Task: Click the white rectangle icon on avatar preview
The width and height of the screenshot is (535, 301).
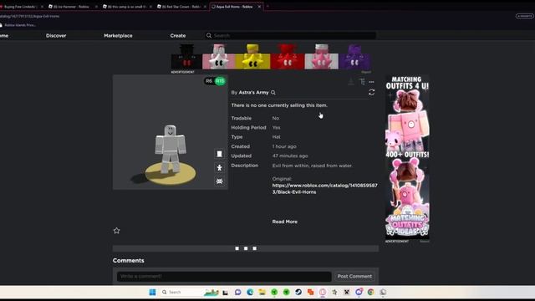Action: click(x=219, y=154)
